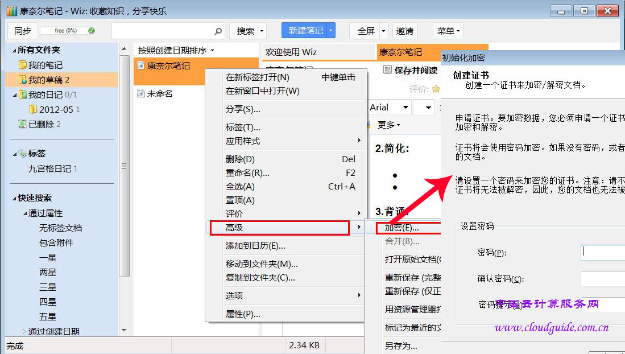Click the 我的日记 folder icon

point(23,94)
